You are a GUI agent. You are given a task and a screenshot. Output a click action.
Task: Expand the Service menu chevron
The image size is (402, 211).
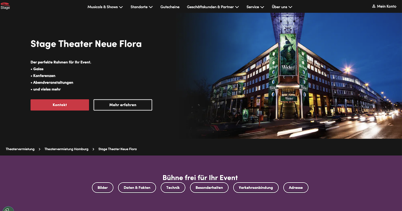[262, 7]
